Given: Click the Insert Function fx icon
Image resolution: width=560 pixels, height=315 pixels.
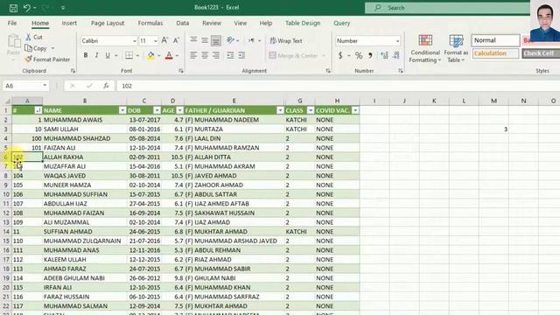Looking at the screenshot, I should tap(106, 86).
